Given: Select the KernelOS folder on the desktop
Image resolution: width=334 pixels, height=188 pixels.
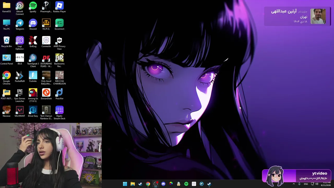Looking at the screenshot, I should [7, 7].
